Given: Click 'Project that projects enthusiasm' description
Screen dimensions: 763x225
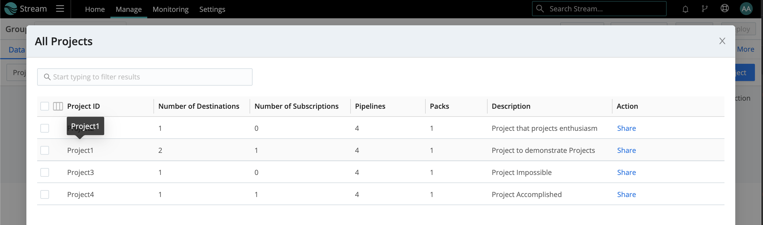Looking at the screenshot, I should [x=544, y=128].
